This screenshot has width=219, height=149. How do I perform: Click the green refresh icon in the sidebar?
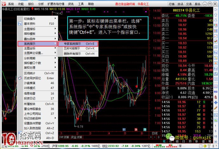tap(216, 120)
